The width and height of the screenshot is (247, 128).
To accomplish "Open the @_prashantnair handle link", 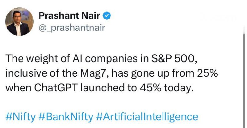I will coord(72,28).
